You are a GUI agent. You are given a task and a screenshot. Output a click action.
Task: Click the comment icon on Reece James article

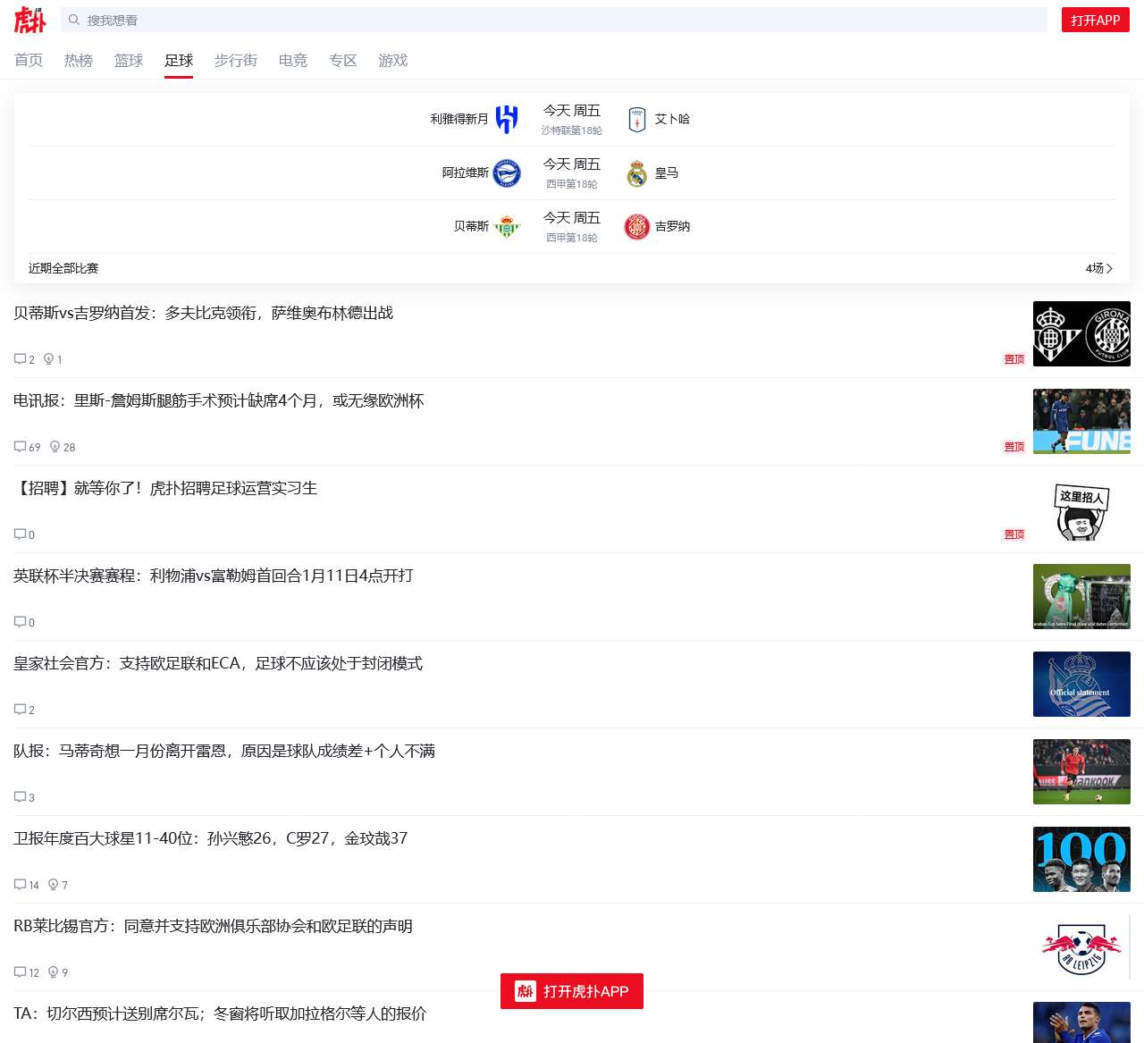(x=20, y=447)
